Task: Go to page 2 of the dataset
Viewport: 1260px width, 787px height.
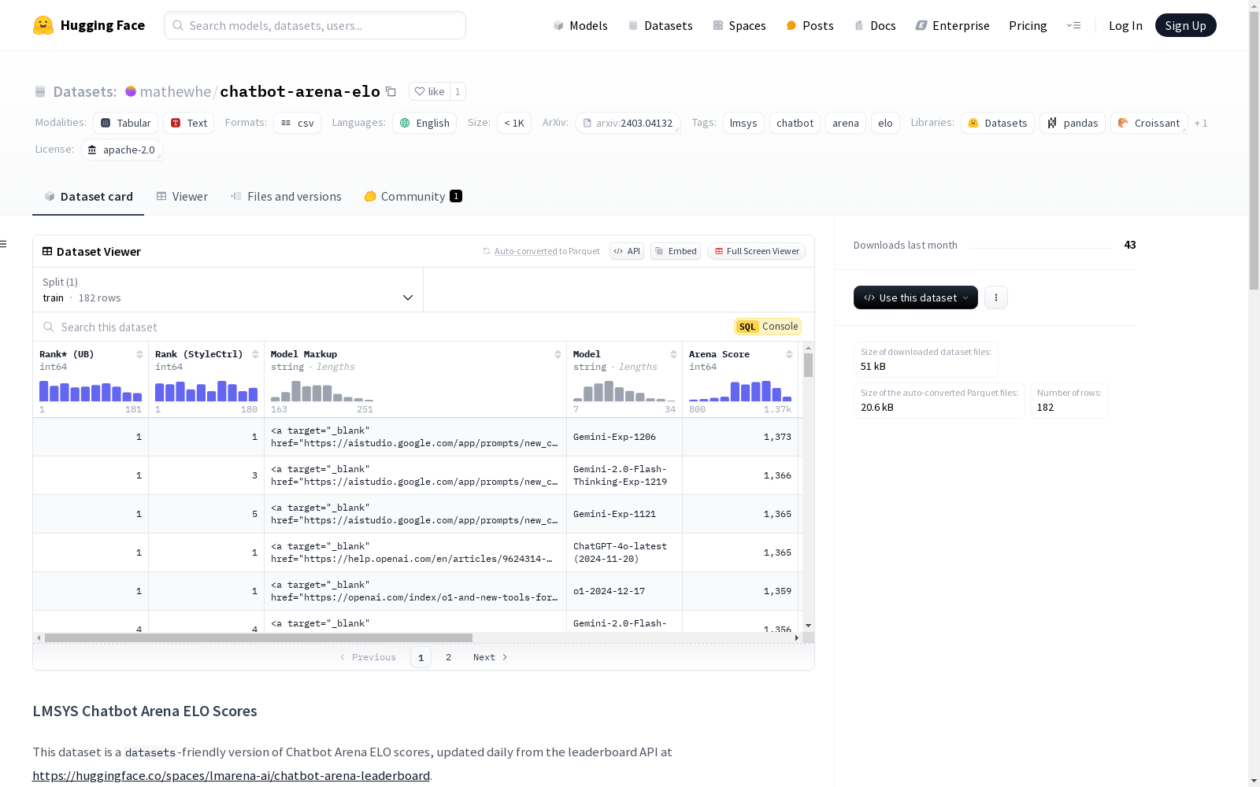Action: pos(449,657)
